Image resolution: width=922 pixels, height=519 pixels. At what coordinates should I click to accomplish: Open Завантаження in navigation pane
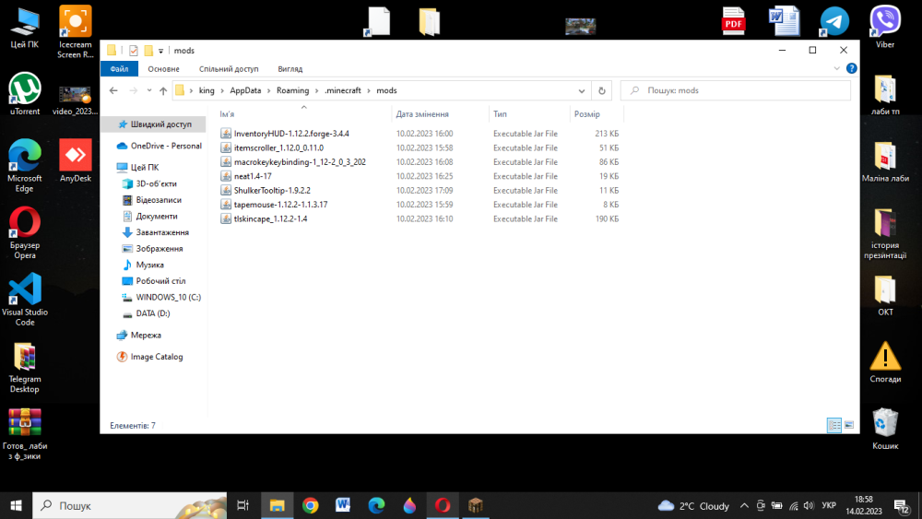point(156,232)
